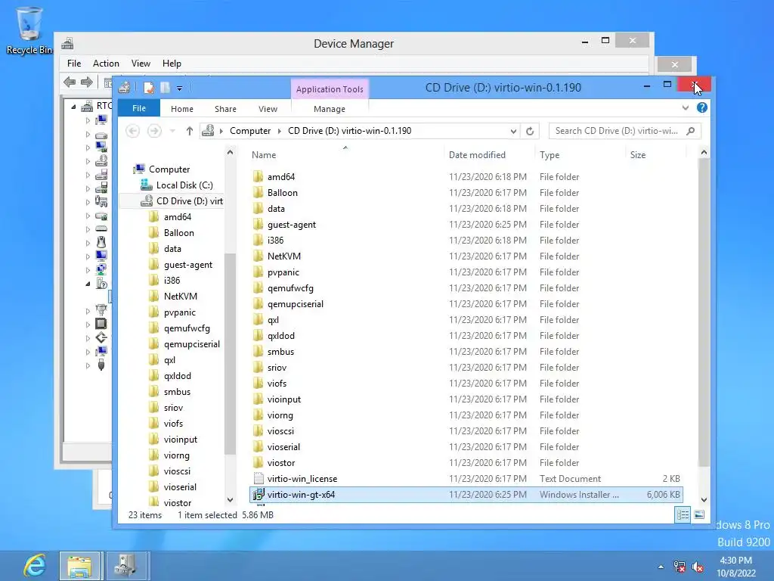Screen dimensions: 774x581
Task: Click the New folder quick access icon
Action: pos(166,88)
